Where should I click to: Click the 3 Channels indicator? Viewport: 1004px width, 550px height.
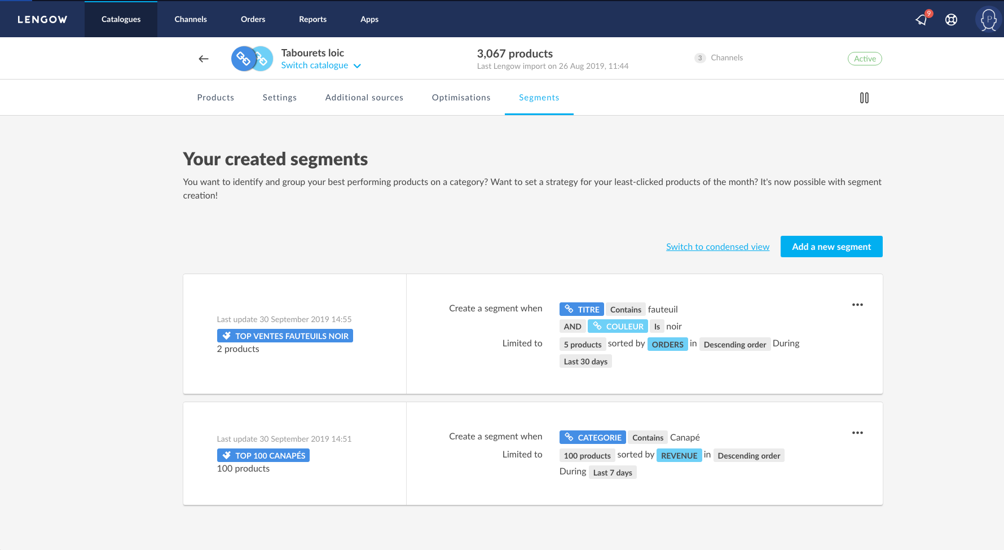(719, 58)
